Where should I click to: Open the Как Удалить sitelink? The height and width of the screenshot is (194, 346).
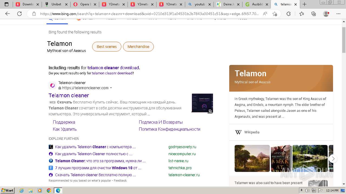[65, 129]
